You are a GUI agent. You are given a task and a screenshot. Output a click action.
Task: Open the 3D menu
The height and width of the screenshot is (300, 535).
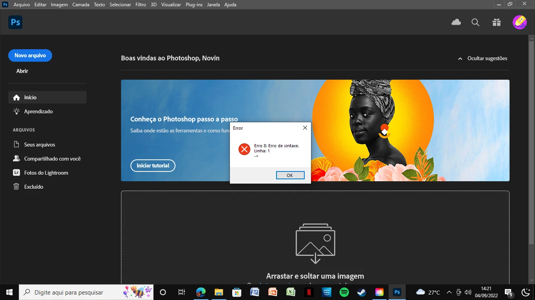coord(154,5)
